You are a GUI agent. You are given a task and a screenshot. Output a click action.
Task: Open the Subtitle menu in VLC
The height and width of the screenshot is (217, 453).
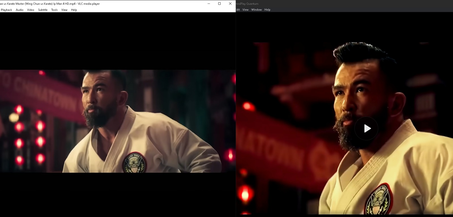coord(43,10)
